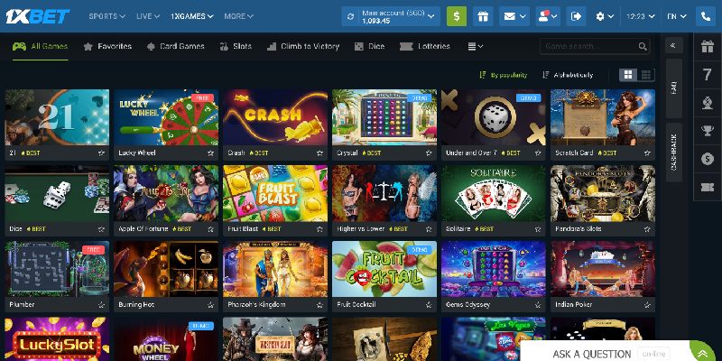Open the gift bonus icon in header
The width and height of the screenshot is (722, 361).
pyautogui.click(x=483, y=16)
